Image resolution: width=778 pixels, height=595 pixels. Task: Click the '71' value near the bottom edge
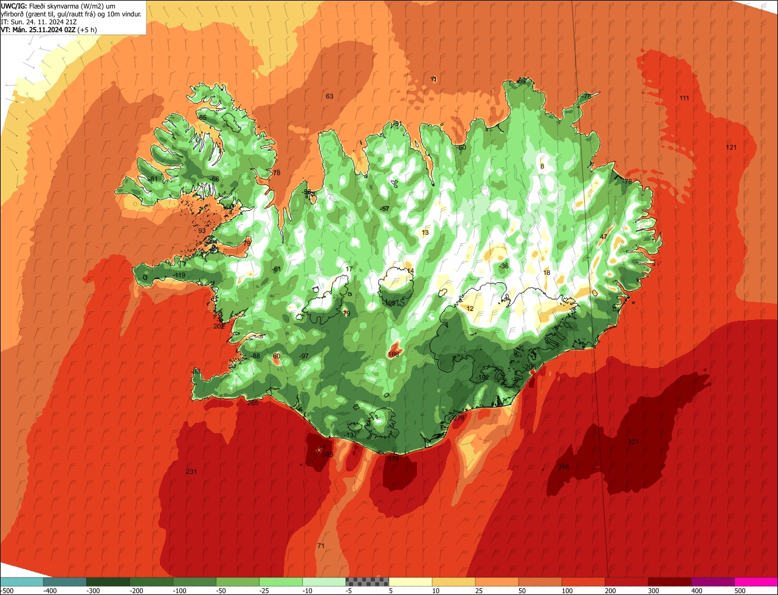(321, 546)
